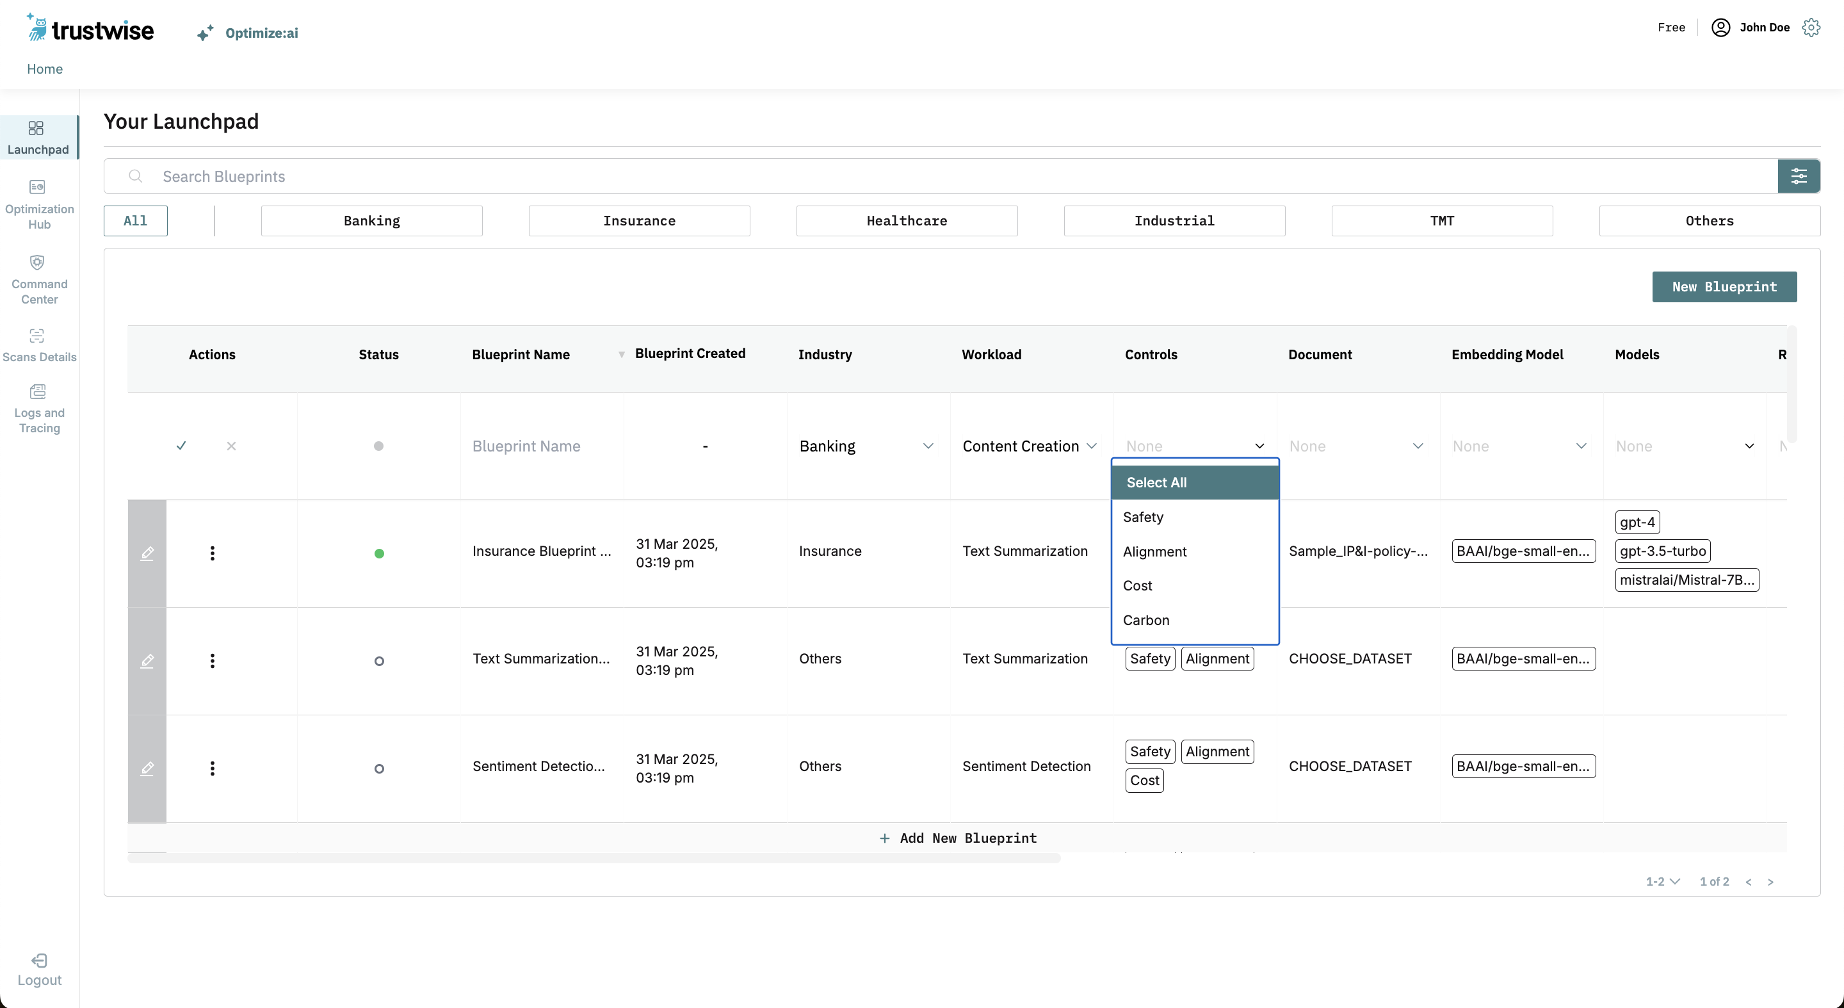1844x1008 pixels.
Task: Click the edit pencil for Insurance Blueprint row
Action: point(147,553)
